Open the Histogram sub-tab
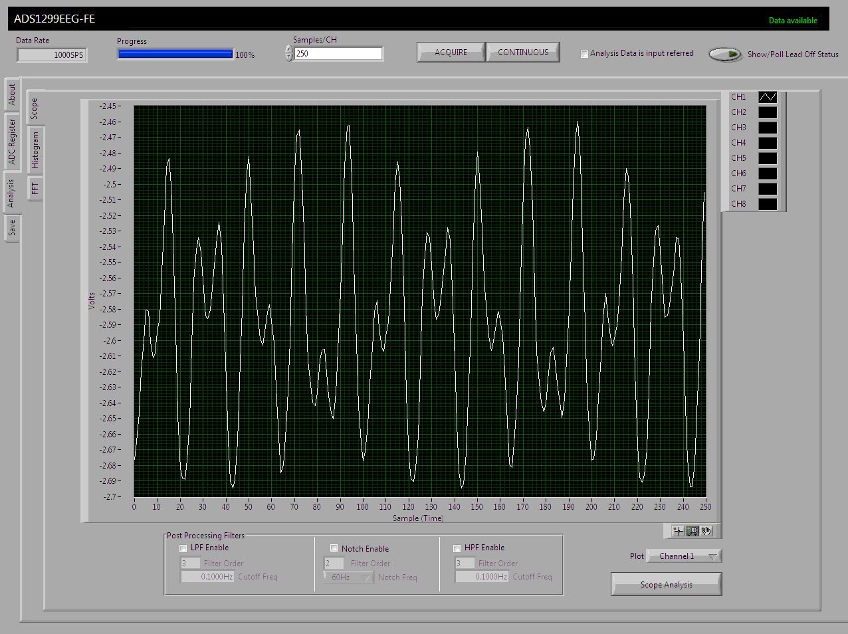The image size is (848, 634). coord(35,150)
